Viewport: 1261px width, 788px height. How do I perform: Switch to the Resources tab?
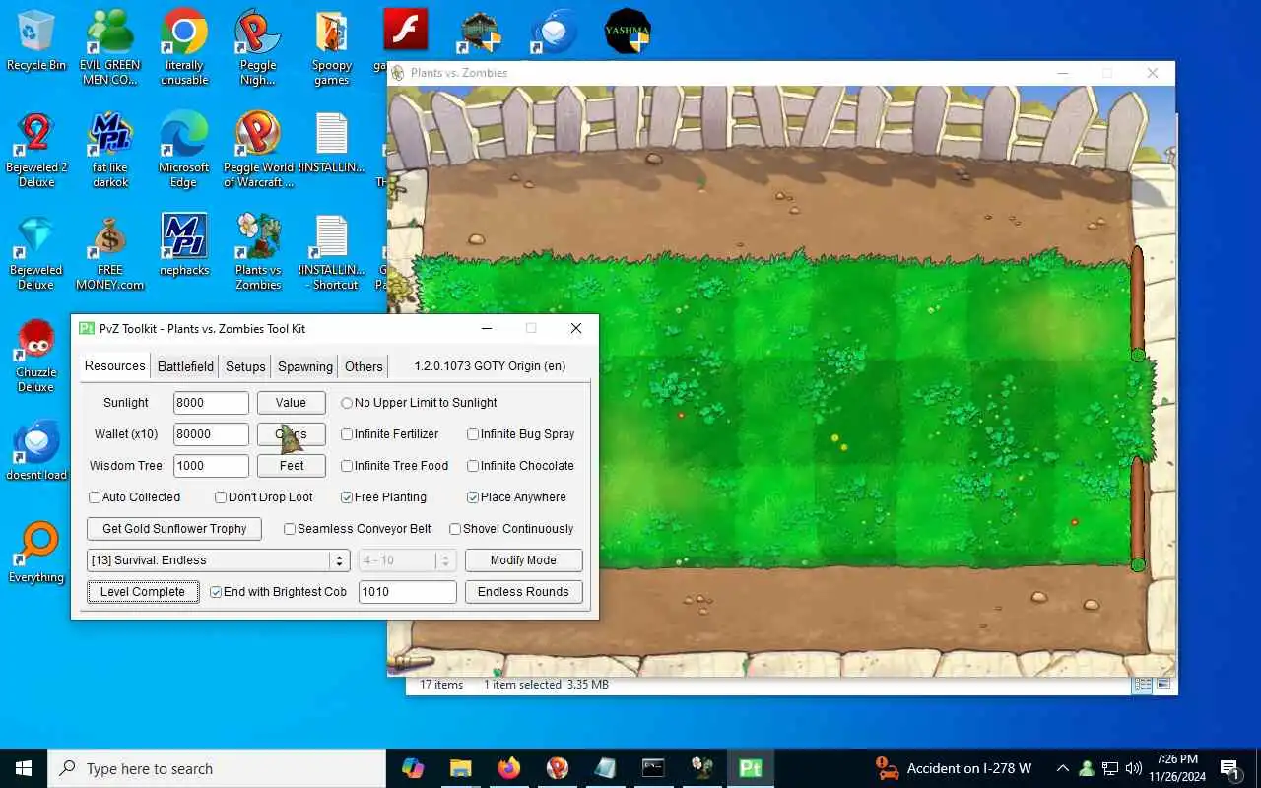[114, 365]
